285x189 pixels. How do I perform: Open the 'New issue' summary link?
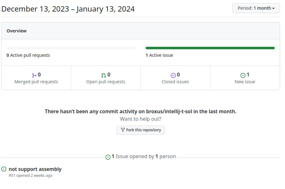(x=245, y=82)
